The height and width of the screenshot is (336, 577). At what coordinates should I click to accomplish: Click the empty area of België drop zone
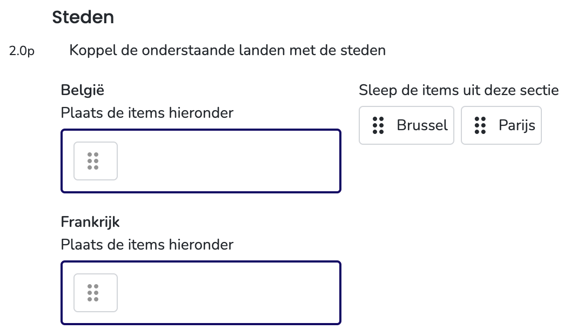228,161
